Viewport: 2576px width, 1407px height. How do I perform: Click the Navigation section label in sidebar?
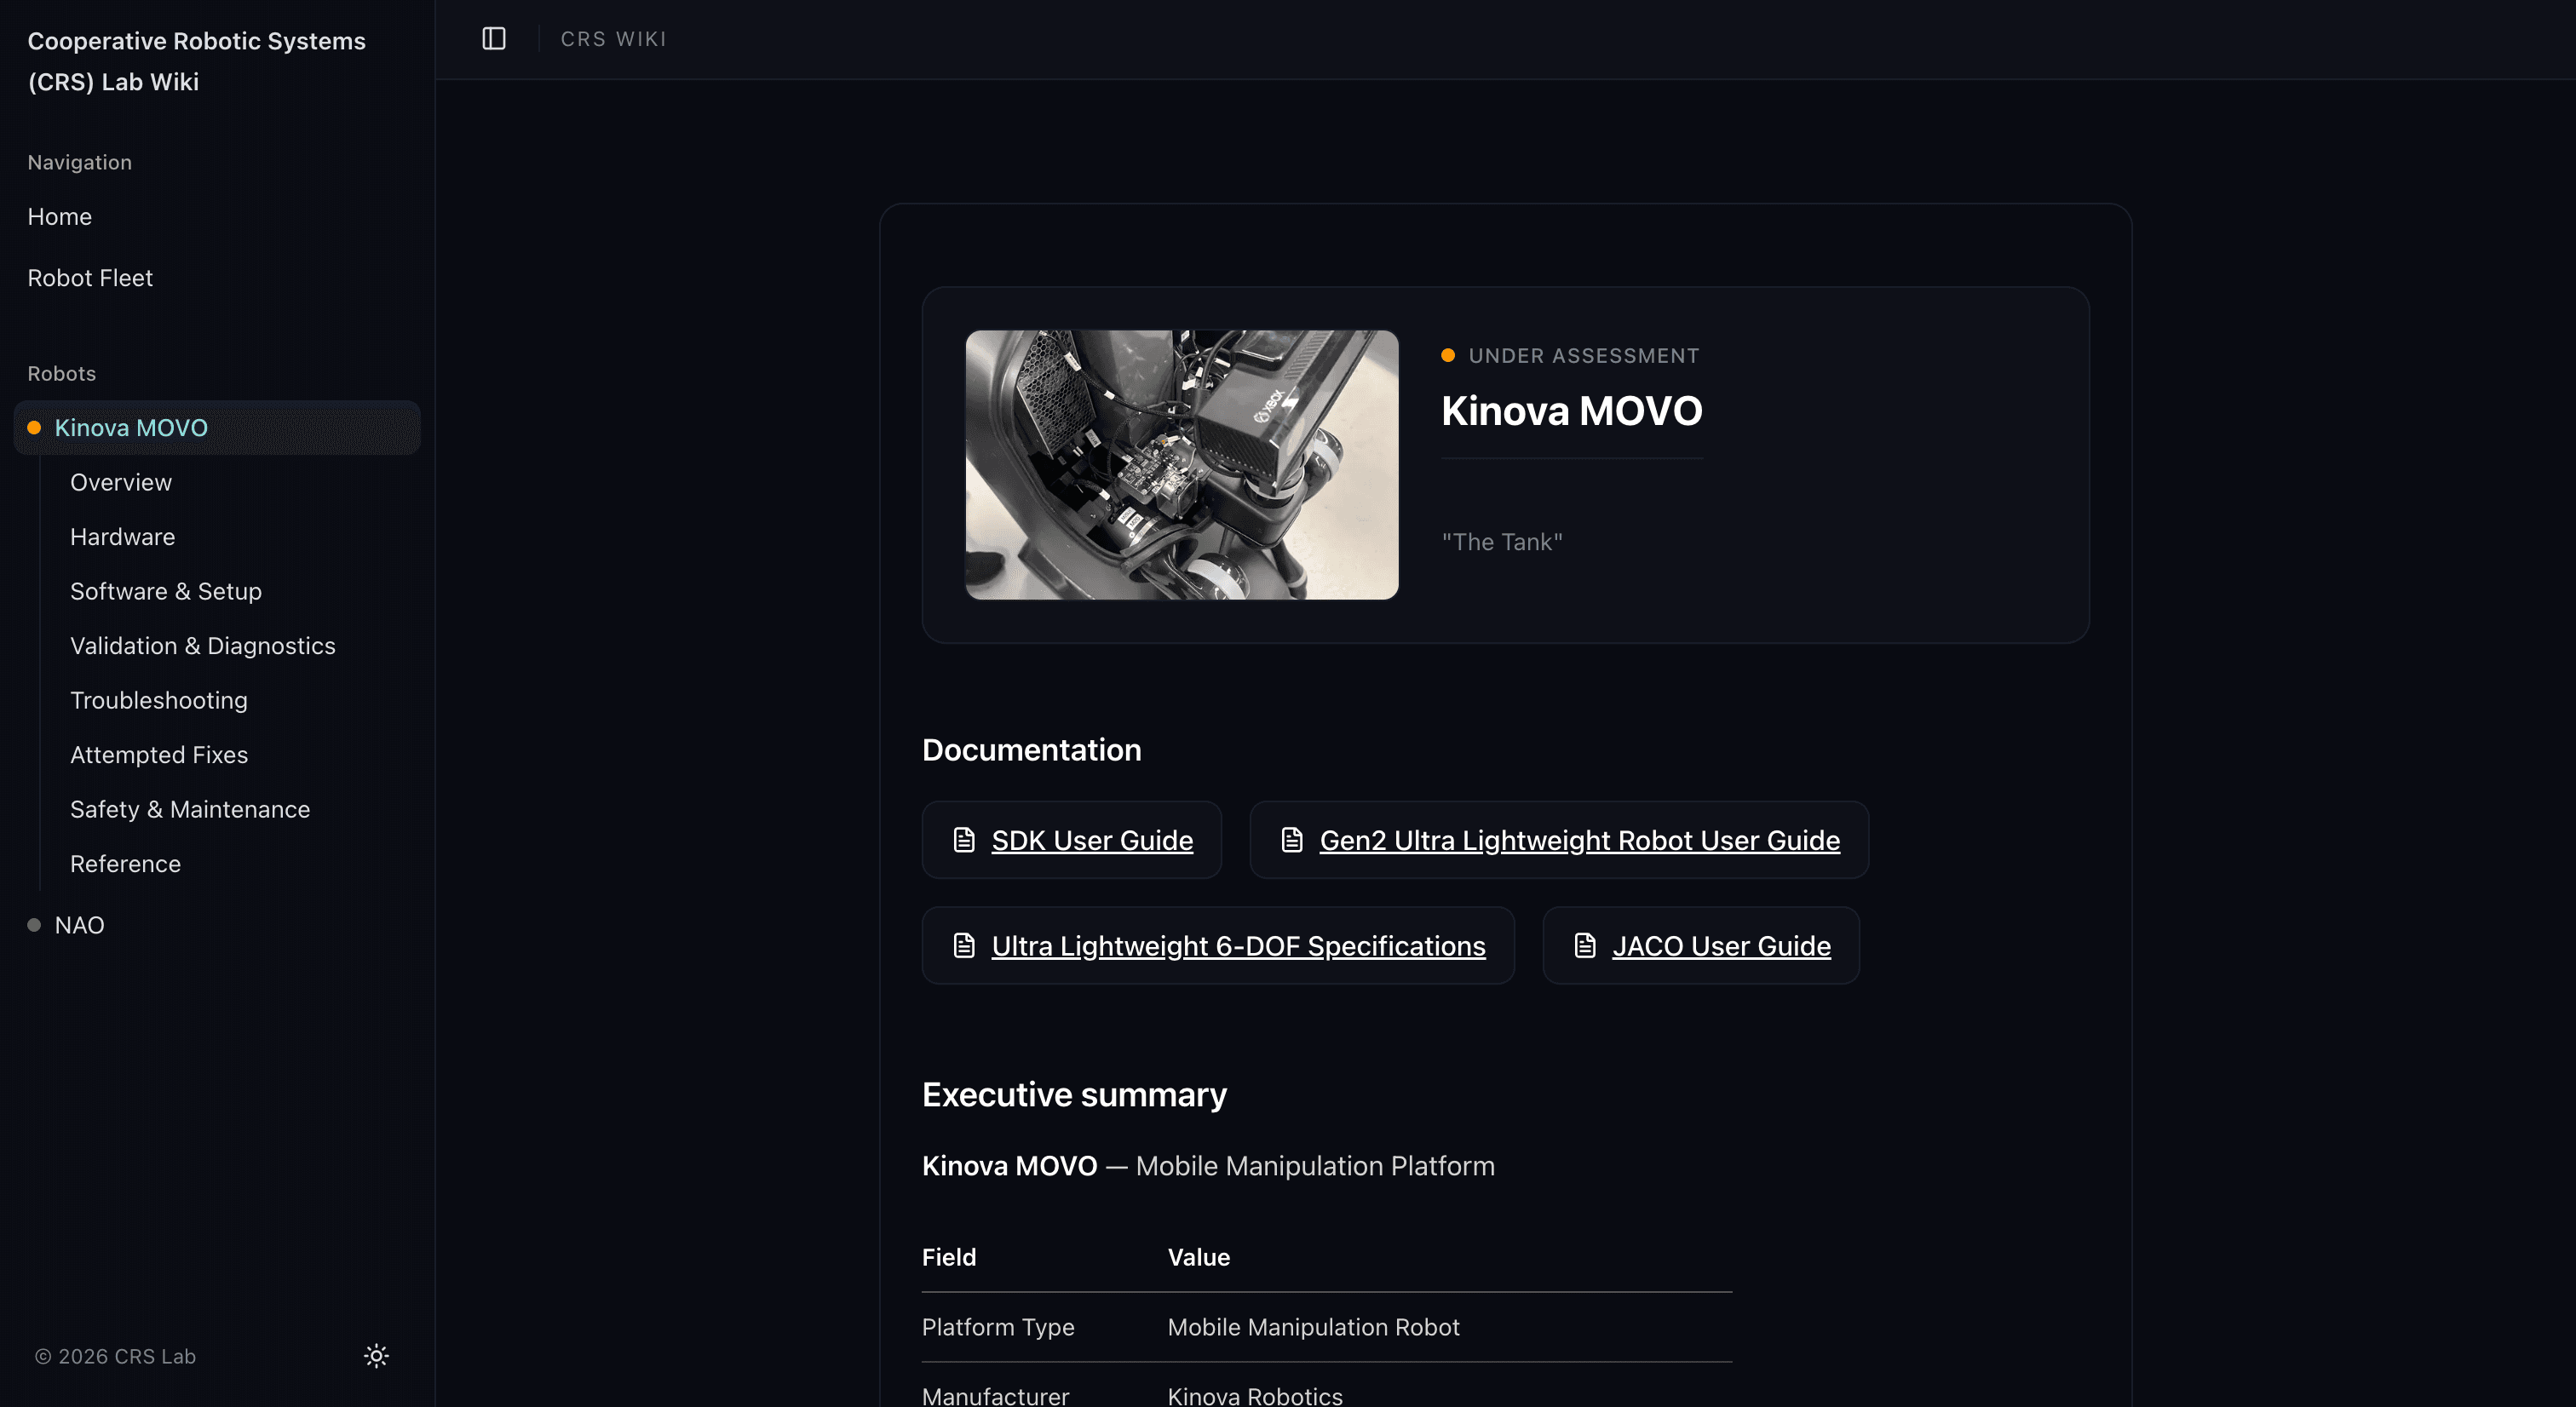(79, 163)
